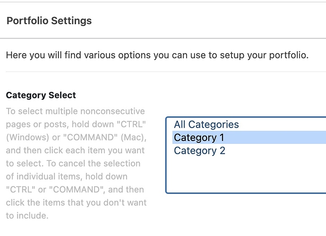This screenshot has width=326, height=236.
Task: Click the divider line under the intro sentence
Action: coord(165,72)
